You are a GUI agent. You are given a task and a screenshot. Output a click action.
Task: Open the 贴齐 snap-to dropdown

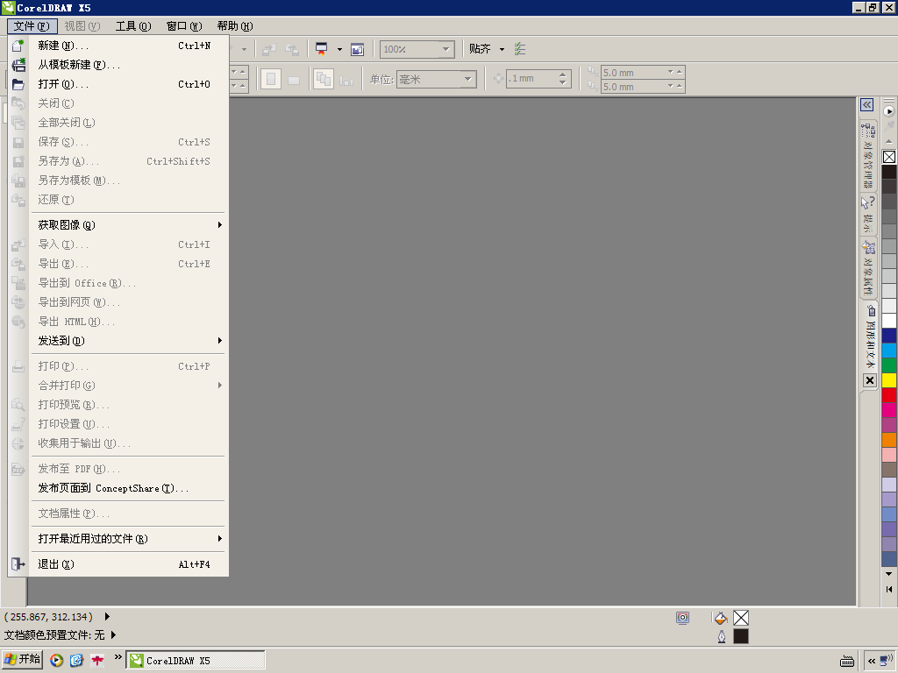click(502, 49)
